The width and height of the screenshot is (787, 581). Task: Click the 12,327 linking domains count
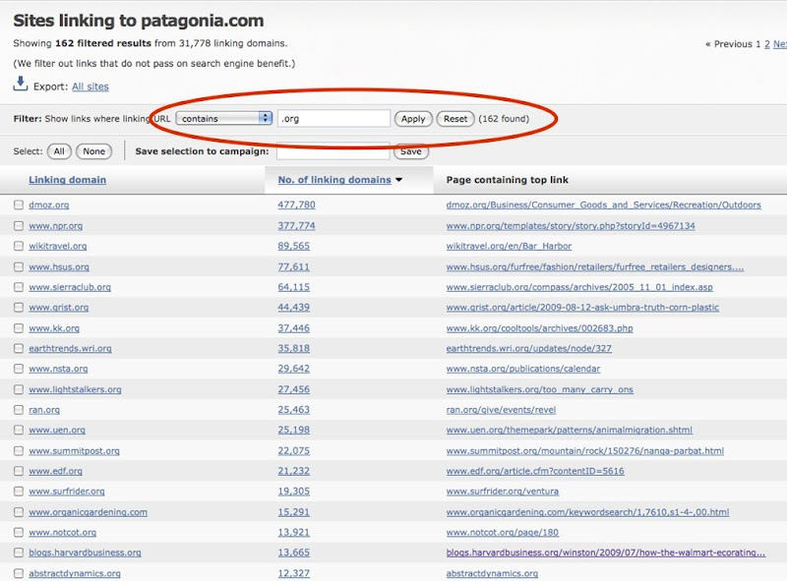click(x=293, y=573)
